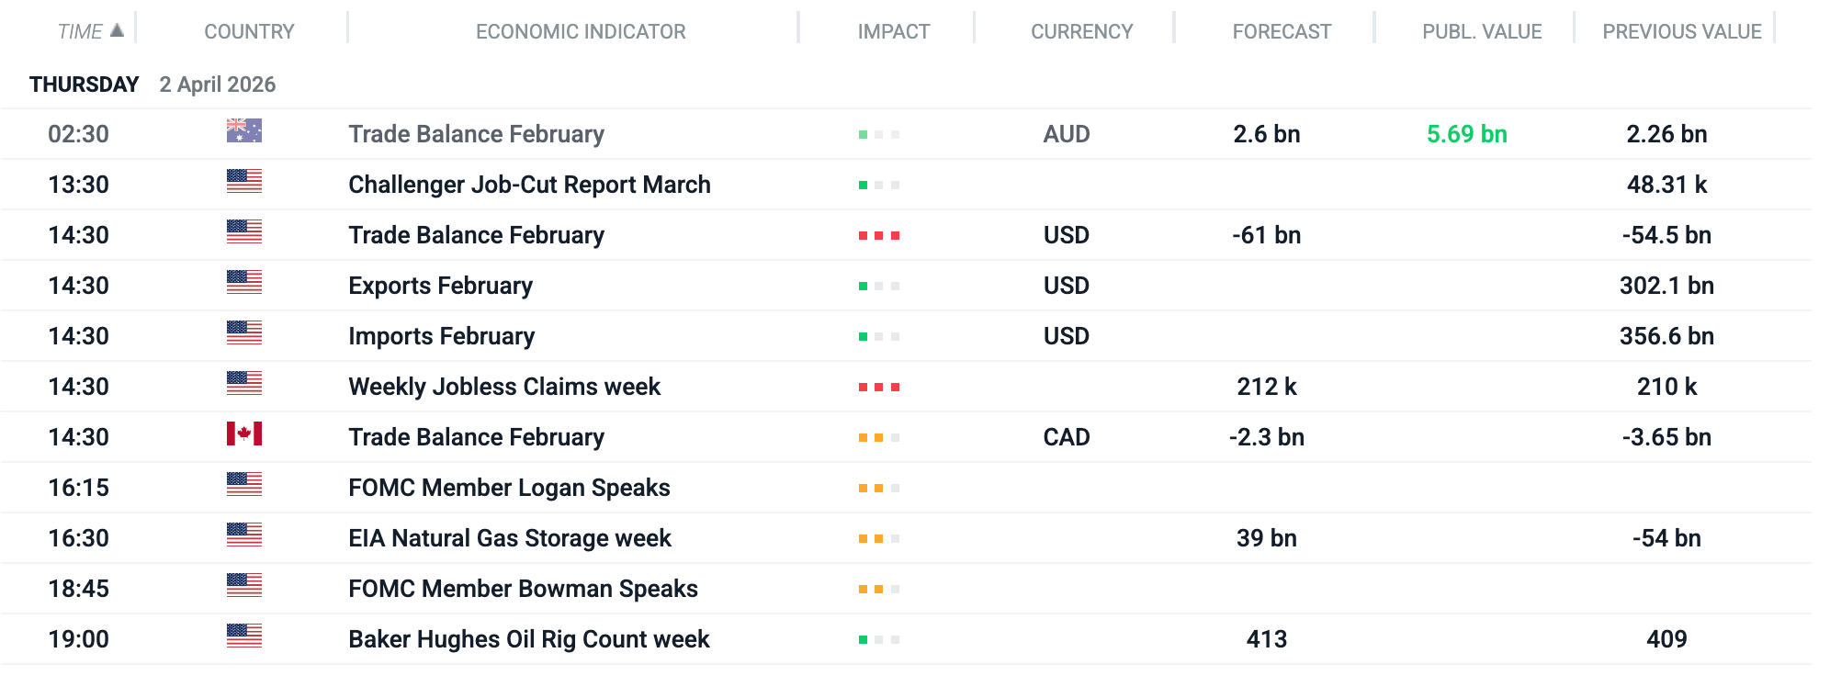This screenshot has width=1830, height=698.
Task: Open EIA Natural Gas Storage week
Action: click(510, 538)
